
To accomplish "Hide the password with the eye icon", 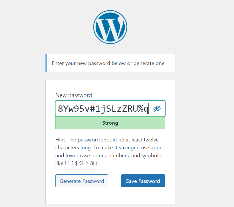I will click(x=157, y=109).
